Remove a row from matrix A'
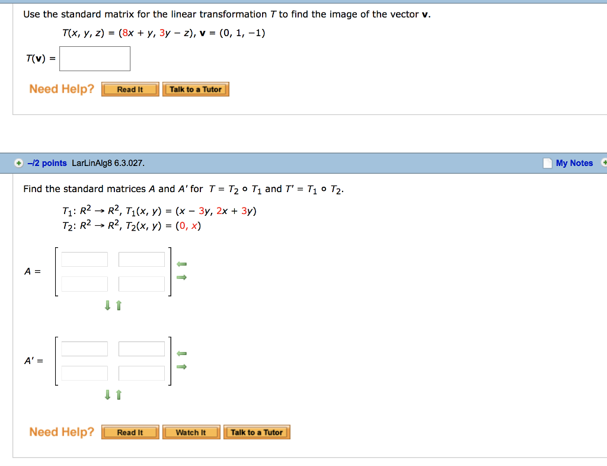 (x=118, y=394)
